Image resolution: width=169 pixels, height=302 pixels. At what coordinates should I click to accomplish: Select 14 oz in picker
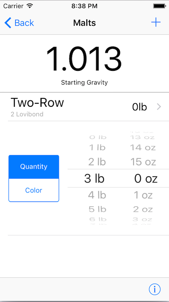click(143, 148)
